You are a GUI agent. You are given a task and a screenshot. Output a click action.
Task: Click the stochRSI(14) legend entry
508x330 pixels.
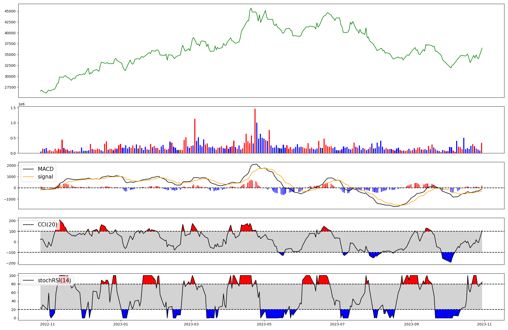(54, 280)
